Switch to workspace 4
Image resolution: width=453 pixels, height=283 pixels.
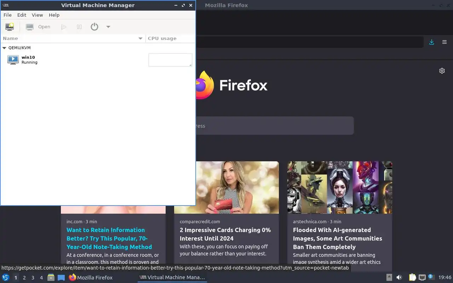click(x=41, y=278)
